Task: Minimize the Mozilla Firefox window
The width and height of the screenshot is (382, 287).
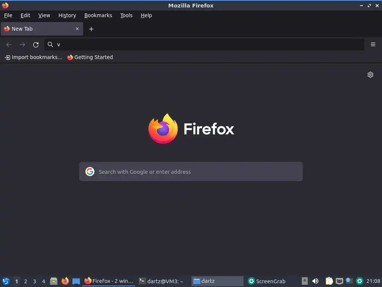Action: (361, 5)
